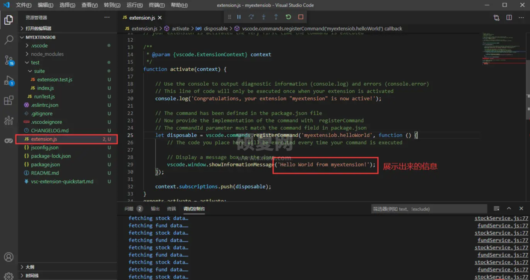
Task: Close the bottom panel
Action: click(x=521, y=209)
